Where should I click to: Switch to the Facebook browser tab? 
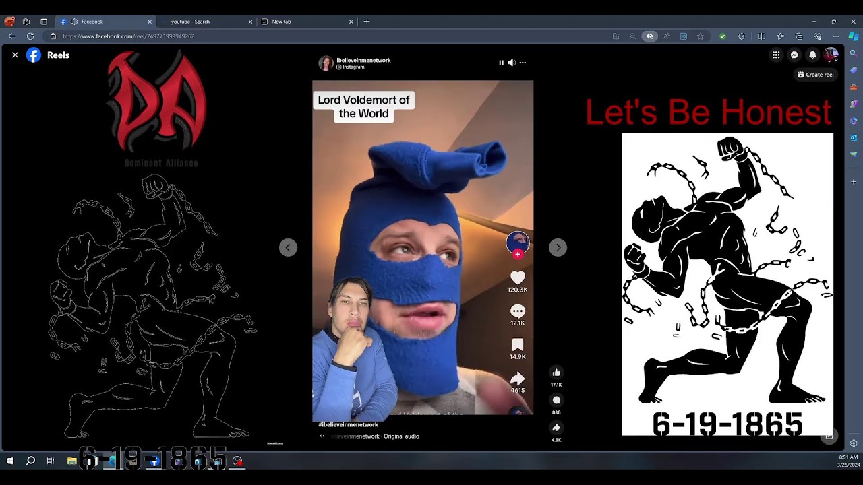(105, 22)
